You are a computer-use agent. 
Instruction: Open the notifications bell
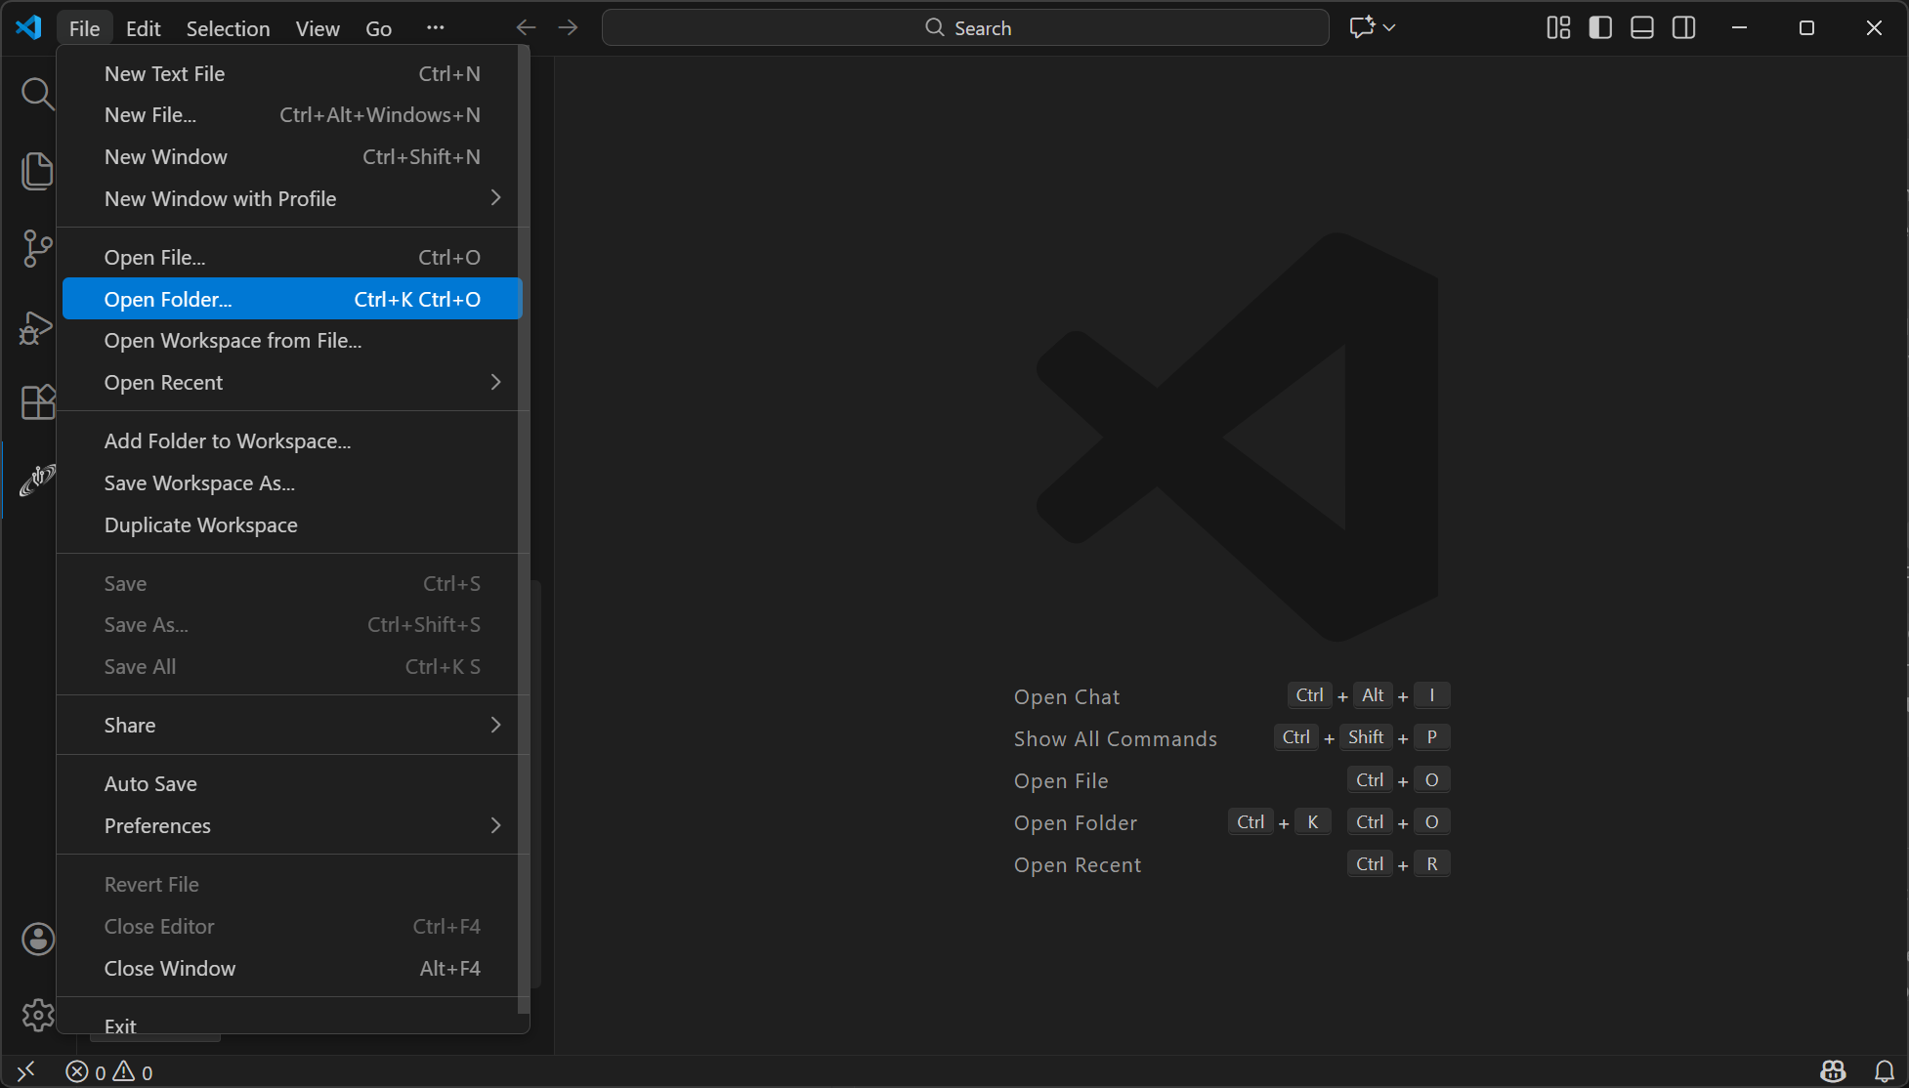pyautogui.click(x=1885, y=1071)
